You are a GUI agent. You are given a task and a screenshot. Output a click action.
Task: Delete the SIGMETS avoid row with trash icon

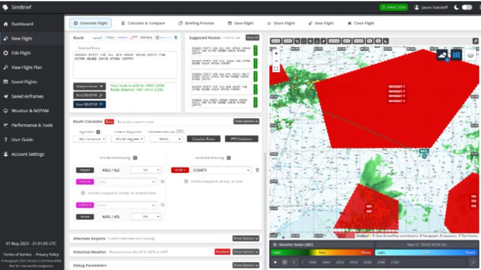point(257,170)
